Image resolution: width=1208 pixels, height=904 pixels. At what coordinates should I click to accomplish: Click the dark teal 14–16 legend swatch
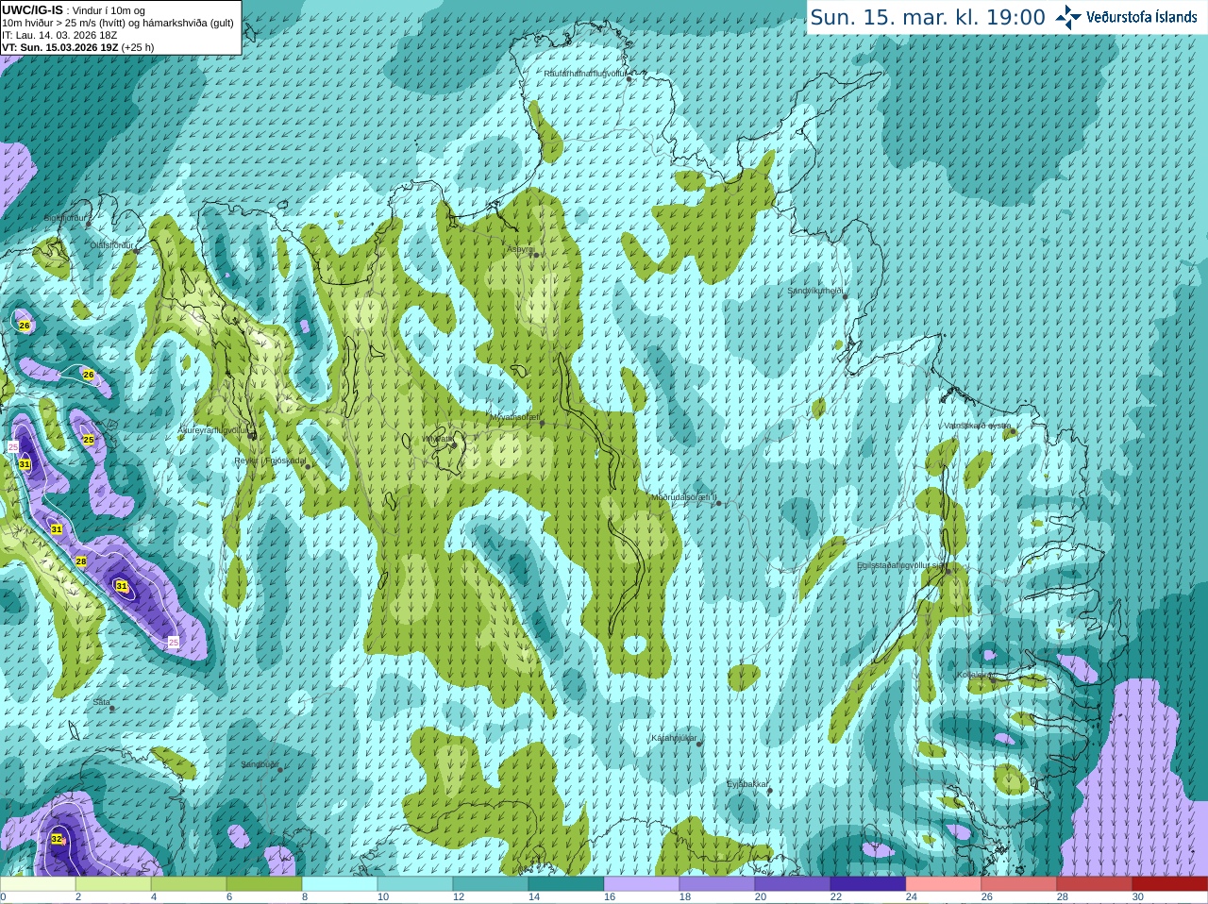[x=566, y=884]
